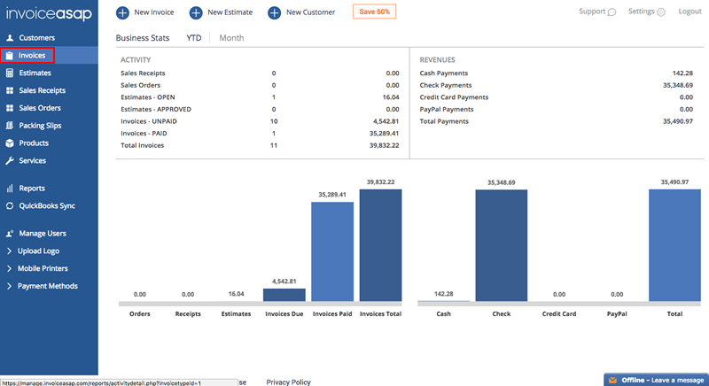
Task: Expand the Mobile Printers chevron
Action: click(x=10, y=268)
